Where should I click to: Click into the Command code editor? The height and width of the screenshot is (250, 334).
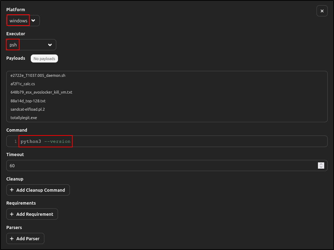[x=167, y=141]
